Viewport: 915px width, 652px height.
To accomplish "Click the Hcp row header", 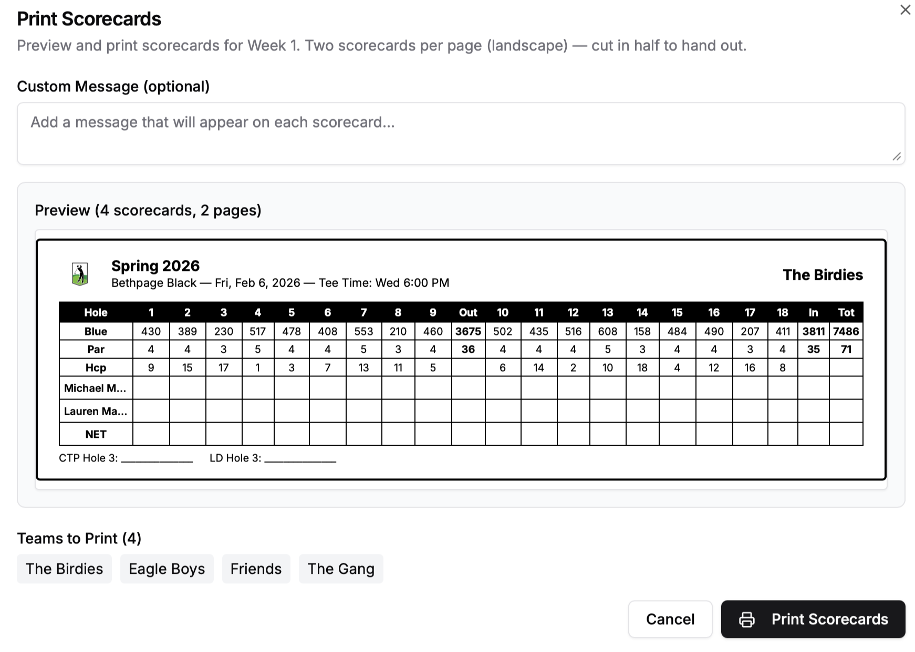I will (96, 367).
